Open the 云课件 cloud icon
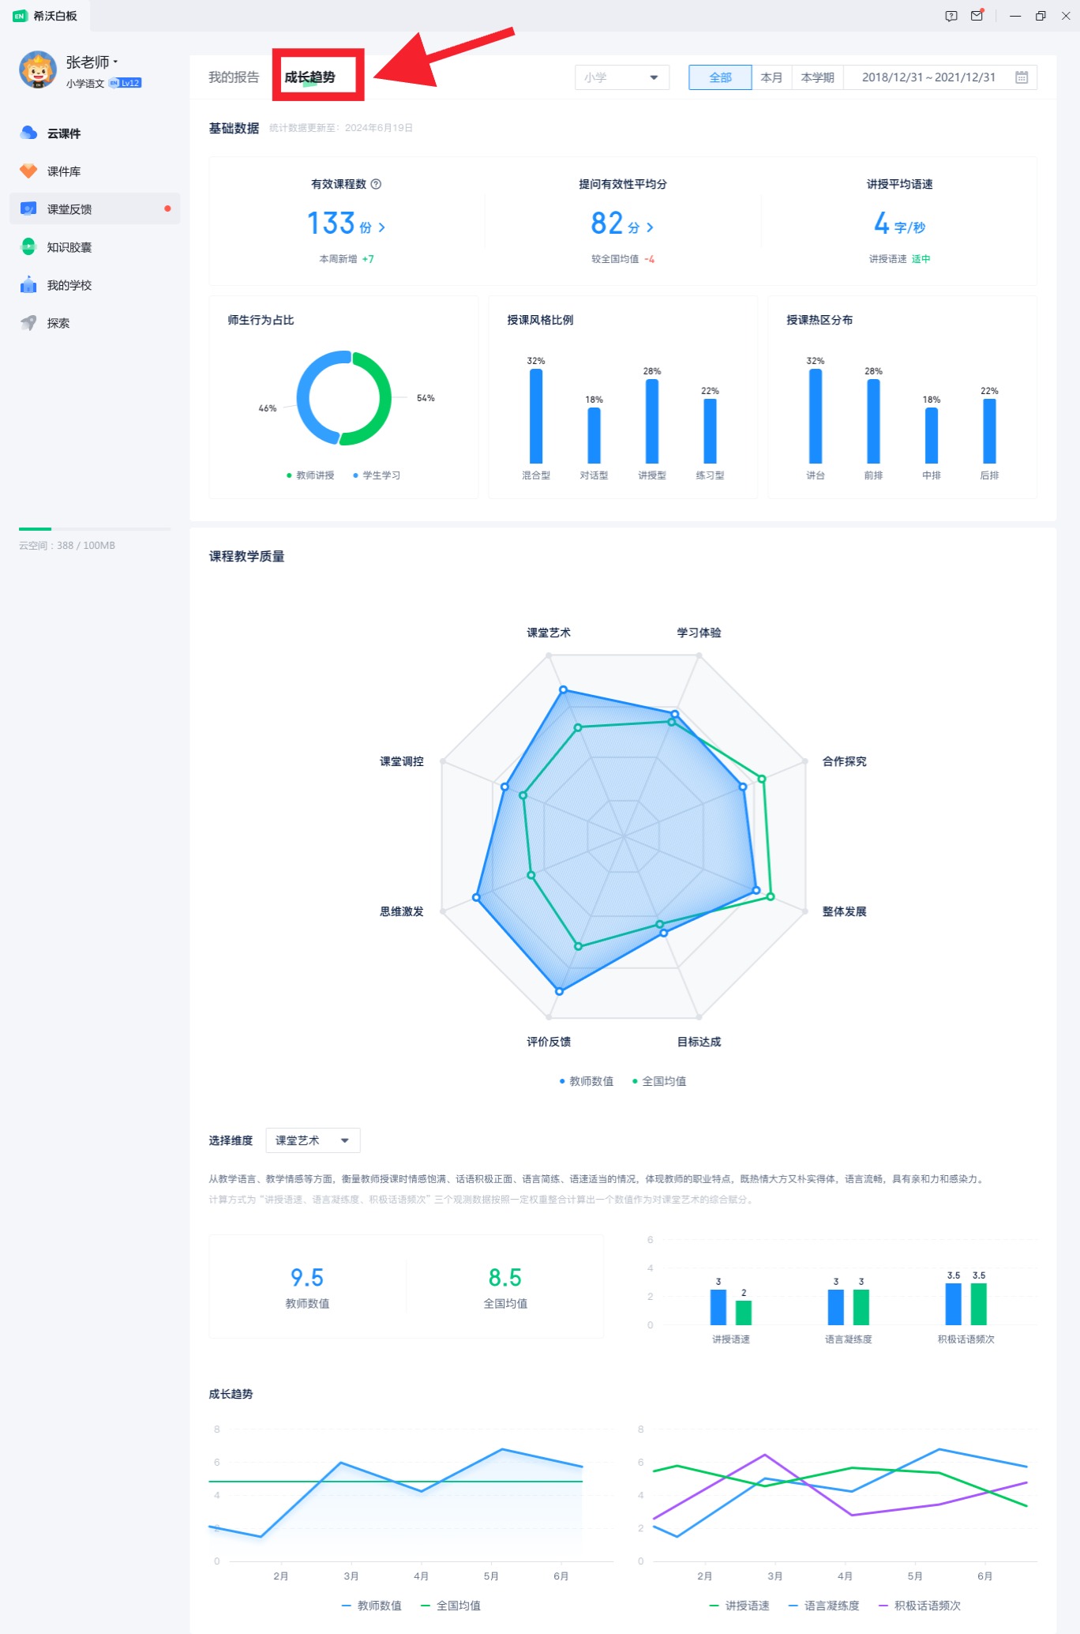1080x1634 pixels. click(x=28, y=133)
